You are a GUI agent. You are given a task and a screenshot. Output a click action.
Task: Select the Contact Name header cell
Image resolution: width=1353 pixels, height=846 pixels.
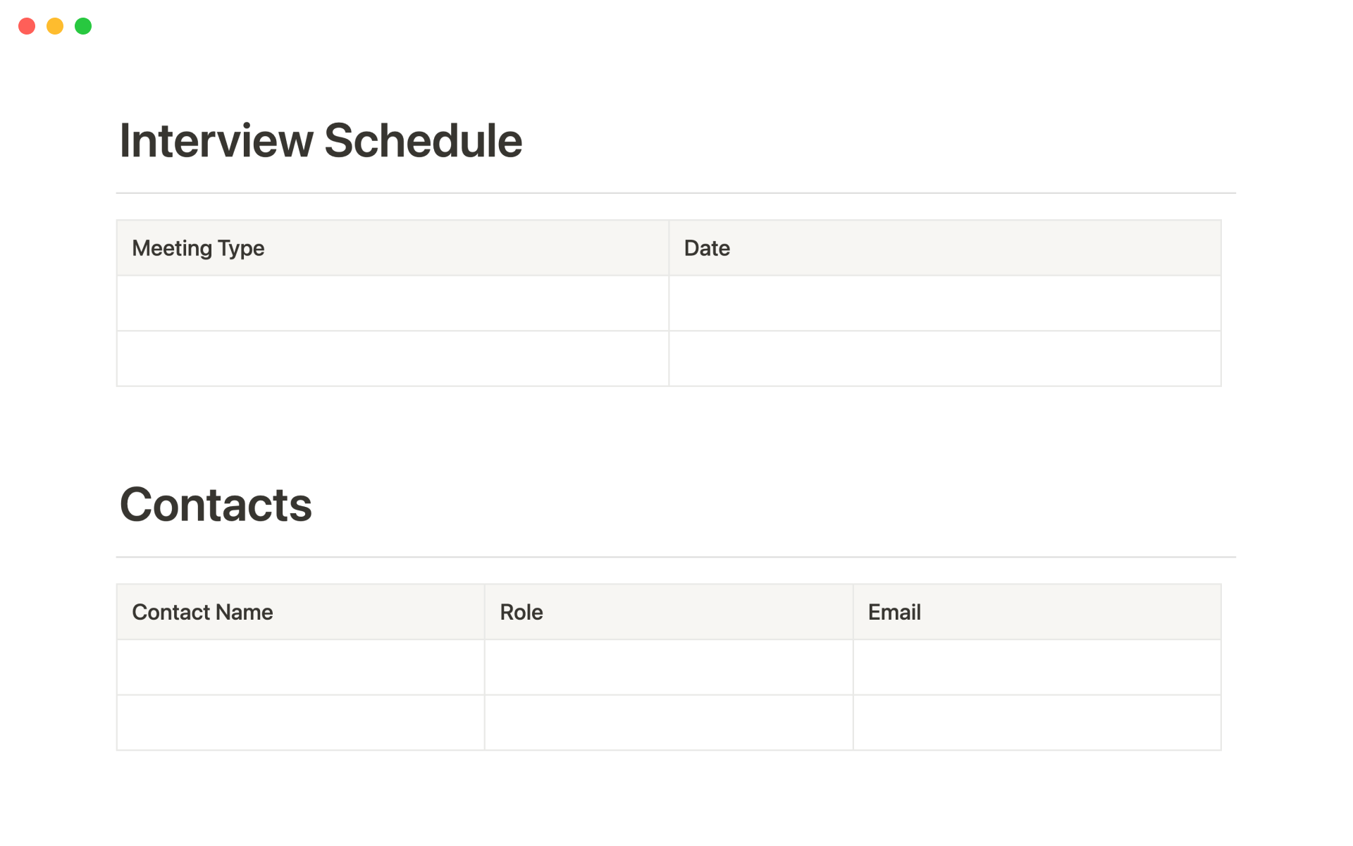pyautogui.click(x=300, y=612)
